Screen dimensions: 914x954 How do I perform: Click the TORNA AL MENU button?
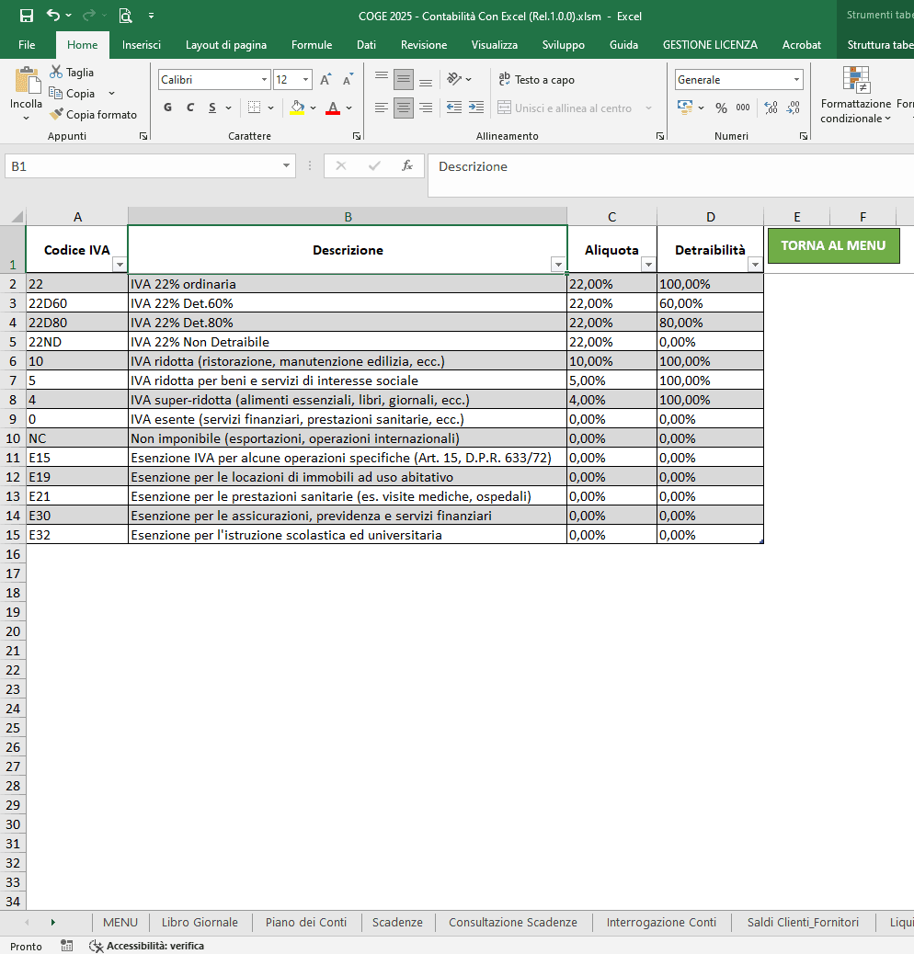pyautogui.click(x=833, y=245)
